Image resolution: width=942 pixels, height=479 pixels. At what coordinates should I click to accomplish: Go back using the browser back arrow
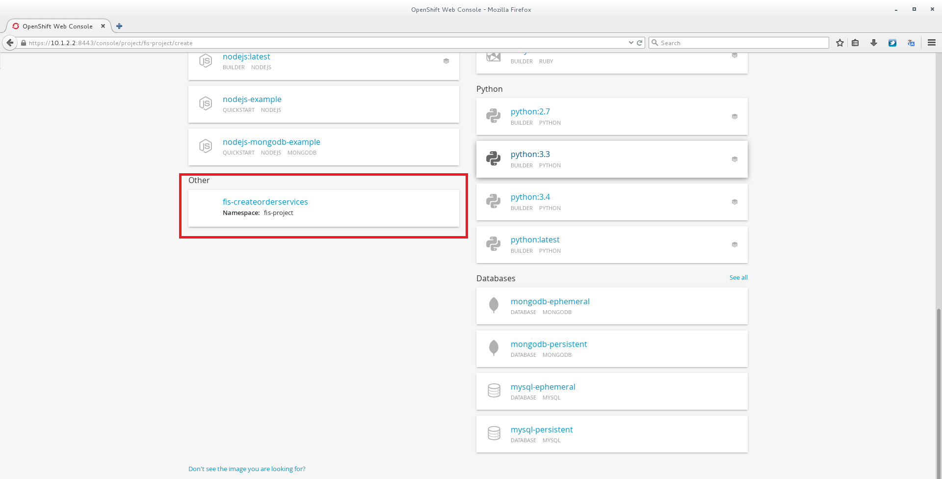pyautogui.click(x=10, y=43)
